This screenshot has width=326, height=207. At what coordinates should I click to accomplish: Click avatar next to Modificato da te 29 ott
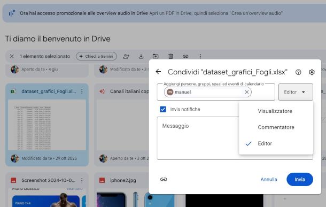click(15, 158)
